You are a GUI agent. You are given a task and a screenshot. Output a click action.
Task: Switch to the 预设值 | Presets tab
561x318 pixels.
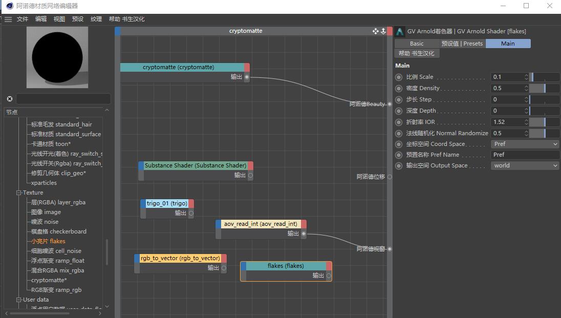pyautogui.click(x=462, y=44)
